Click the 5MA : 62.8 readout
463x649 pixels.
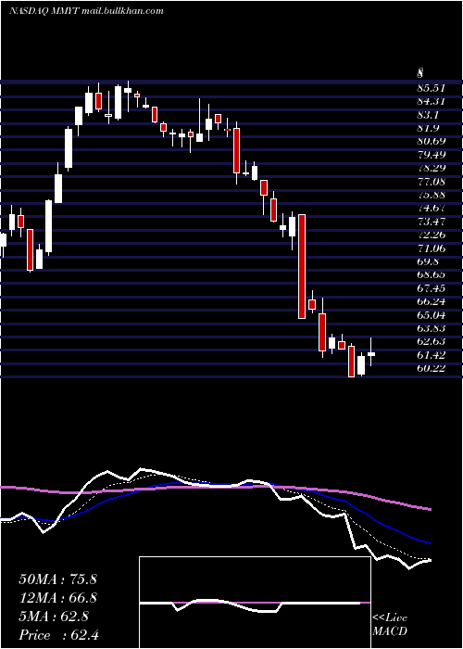click(x=54, y=617)
